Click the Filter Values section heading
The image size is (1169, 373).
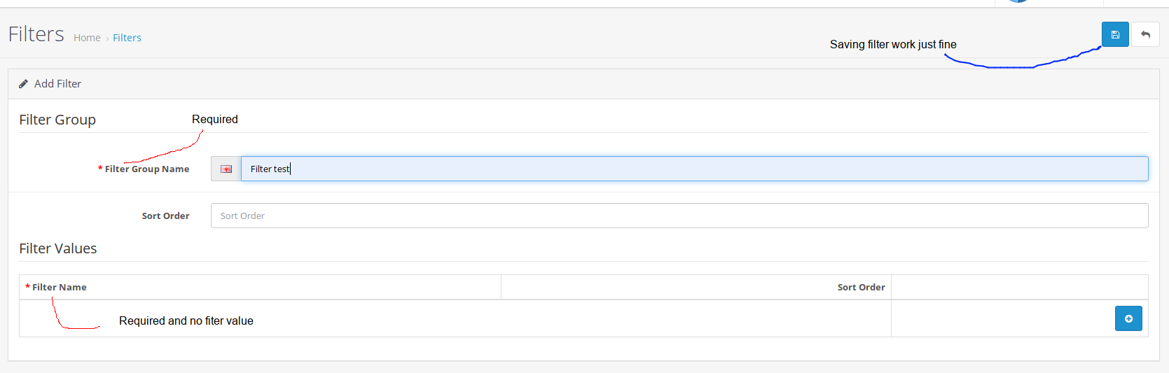click(x=58, y=248)
